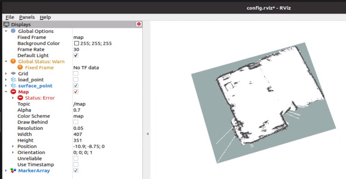The height and width of the screenshot is (179, 346).
Task: Expand the Grid display node
Action: (x=6, y=74)
